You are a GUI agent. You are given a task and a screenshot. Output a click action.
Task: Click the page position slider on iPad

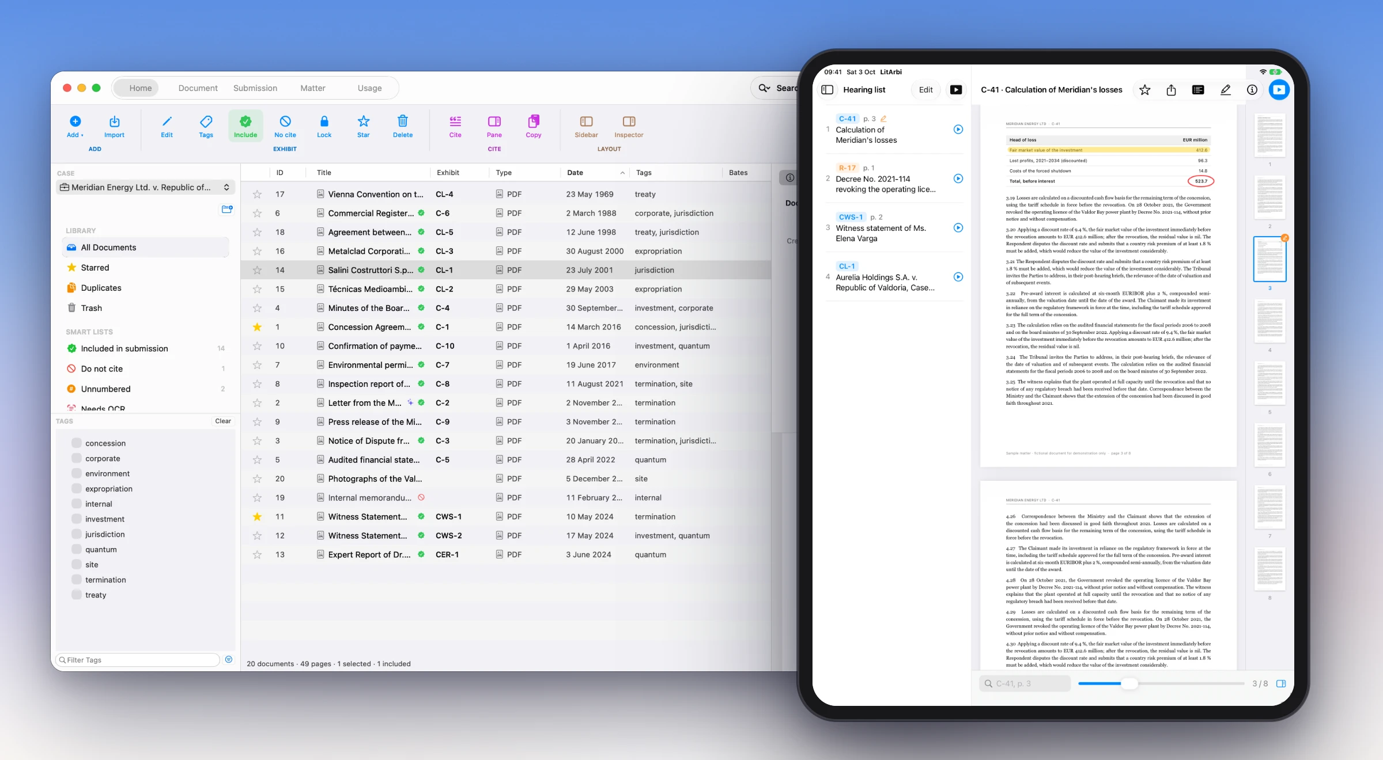coord(1161,683)
